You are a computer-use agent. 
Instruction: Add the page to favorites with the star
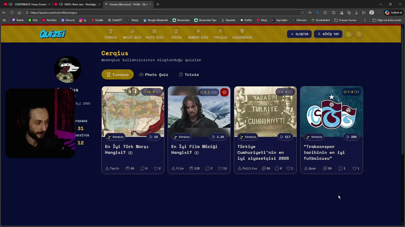(x=302, y=13)
